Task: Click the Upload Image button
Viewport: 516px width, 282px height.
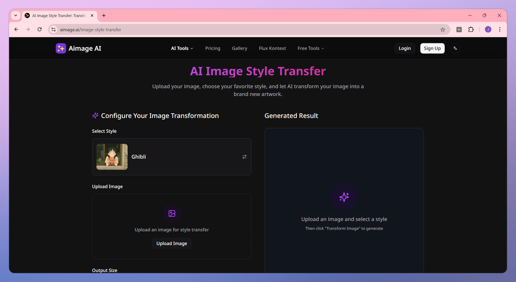Action: pyautogui.click(x=172, y=243)
